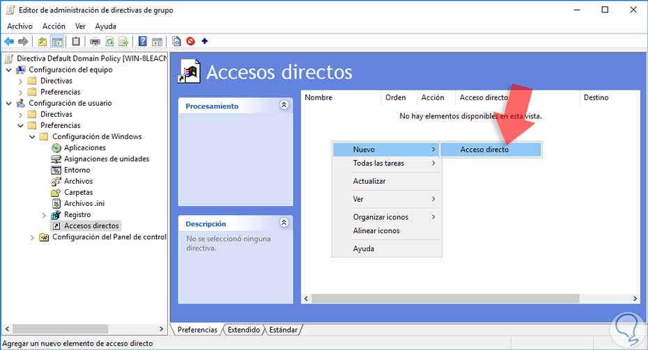
Task: Click the list scrollbar right arrow
Action: pos(635,299)
